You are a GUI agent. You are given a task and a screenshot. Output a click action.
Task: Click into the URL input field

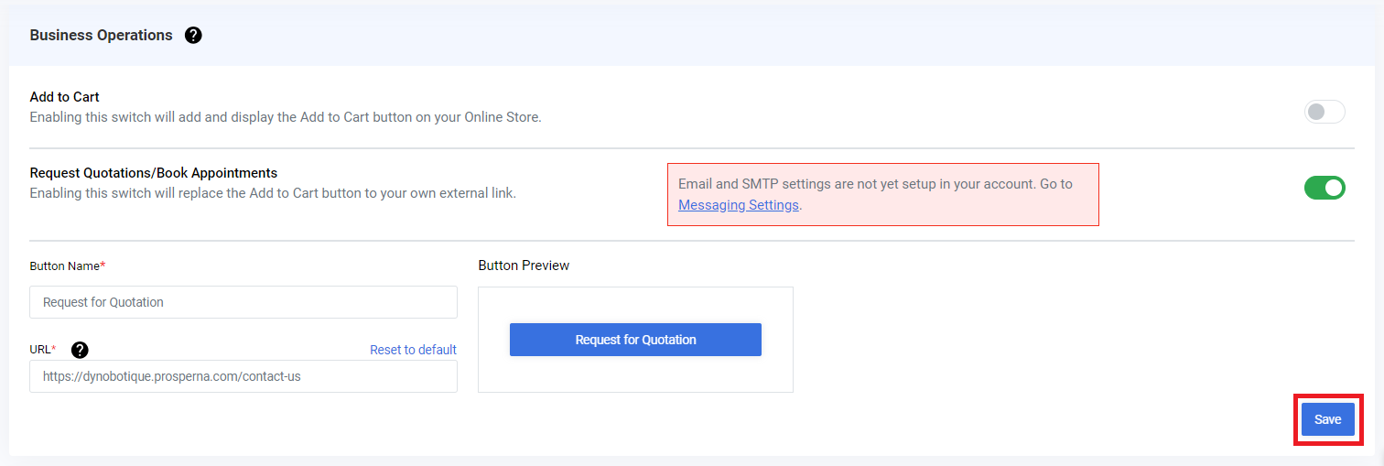pyautogui.click(x=243, y=376)
